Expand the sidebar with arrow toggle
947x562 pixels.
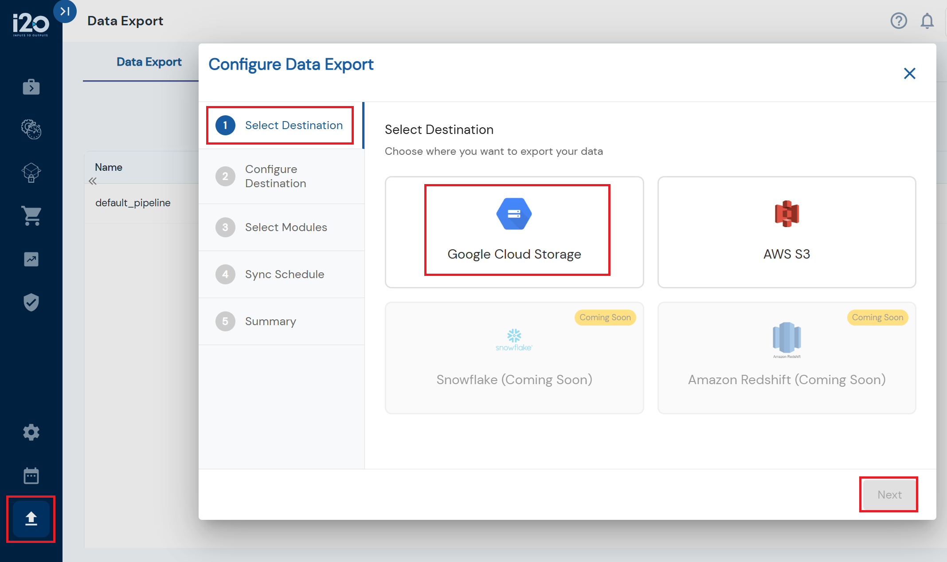(x=65, y=11)
